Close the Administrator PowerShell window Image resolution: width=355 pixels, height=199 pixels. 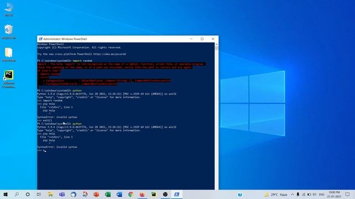213,39
